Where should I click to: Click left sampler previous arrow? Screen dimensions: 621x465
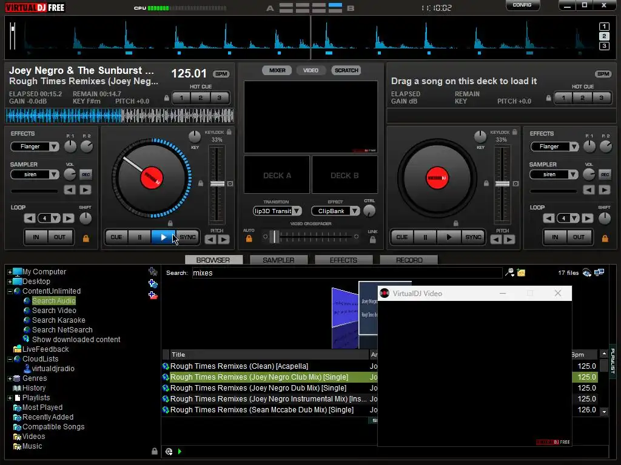[70, 190]
